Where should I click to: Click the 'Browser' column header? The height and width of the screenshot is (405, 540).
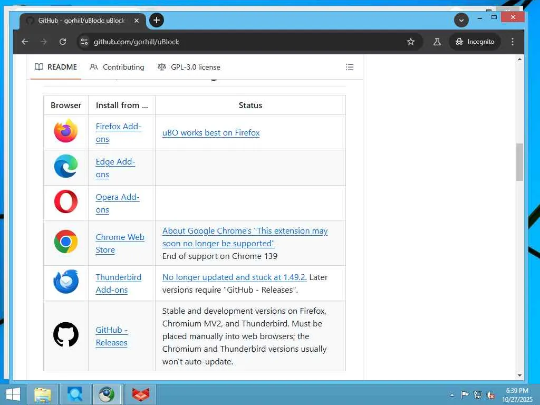(x=66, y=105)
